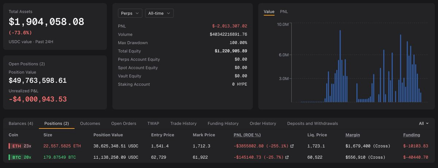Open the TWAP tab
438x168 pixels.
coord(153,123)
